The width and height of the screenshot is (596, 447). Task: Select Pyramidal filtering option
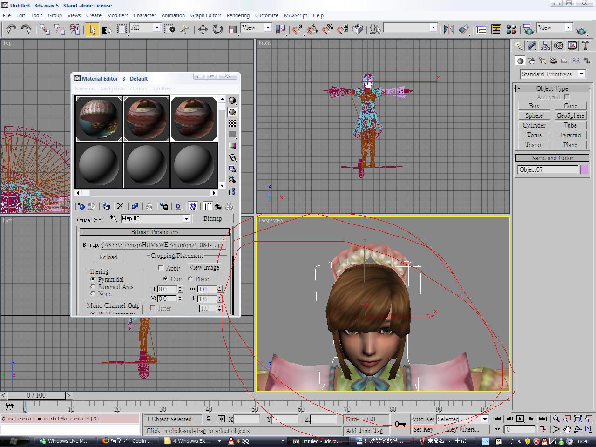pos(93,279)
